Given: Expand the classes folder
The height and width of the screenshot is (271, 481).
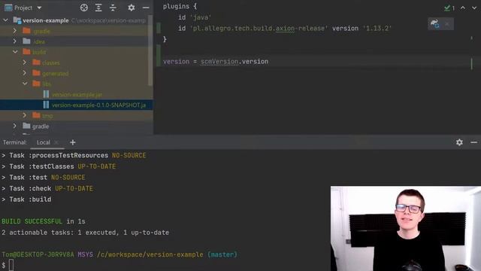Looking at the screenshot, I should [x=25, y=62].
